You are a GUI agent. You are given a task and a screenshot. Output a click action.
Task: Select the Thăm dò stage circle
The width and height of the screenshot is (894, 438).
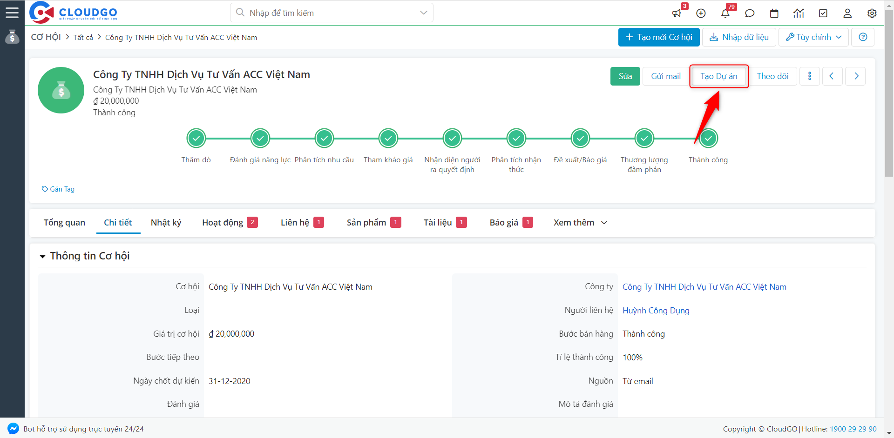(x=196, y=138)
